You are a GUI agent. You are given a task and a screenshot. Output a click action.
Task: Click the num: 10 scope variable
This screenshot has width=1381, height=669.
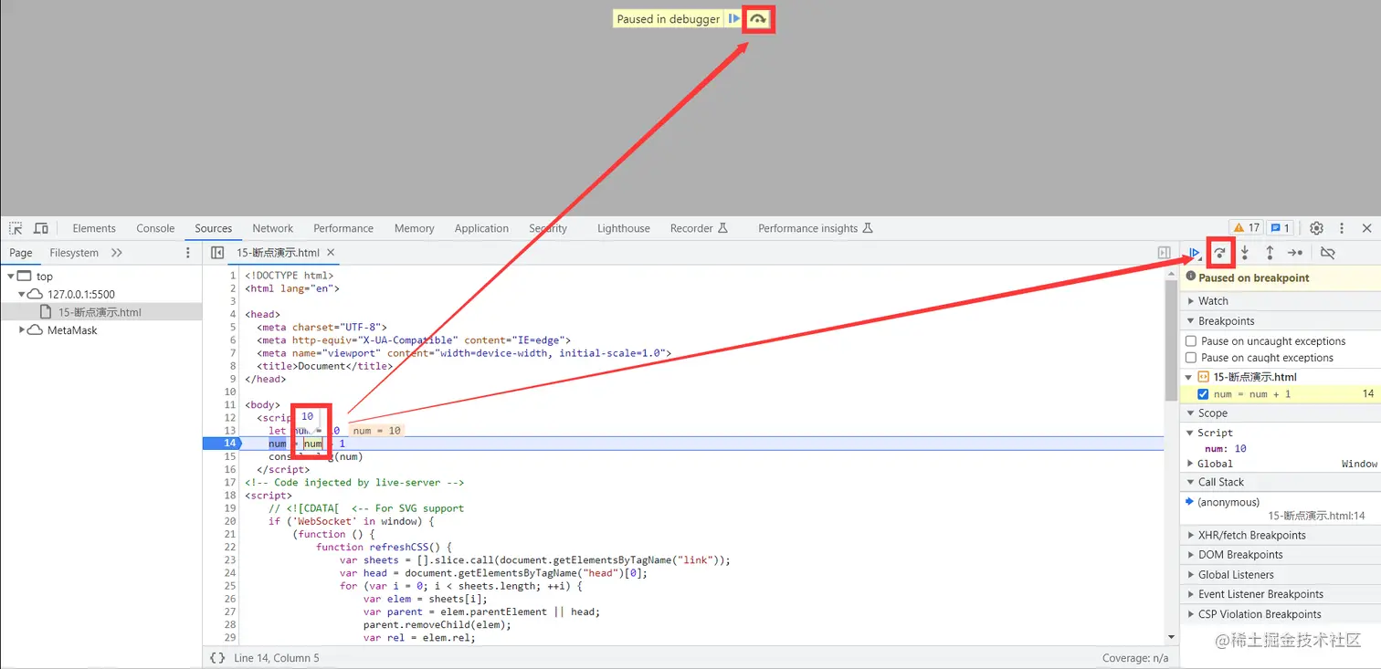coord(1226,449)
